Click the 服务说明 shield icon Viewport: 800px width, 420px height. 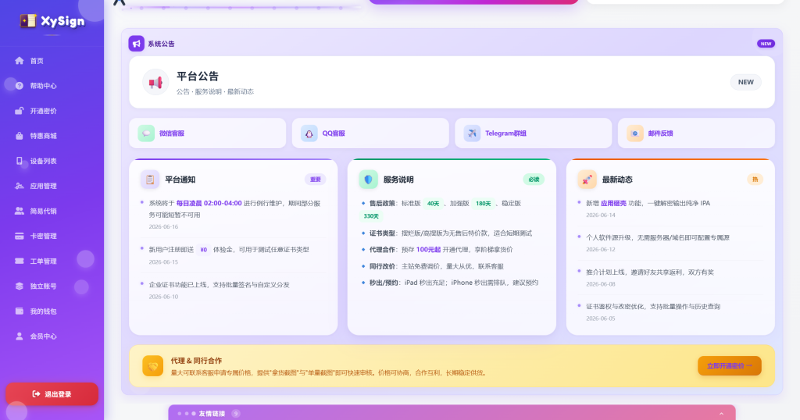(369, 180)
